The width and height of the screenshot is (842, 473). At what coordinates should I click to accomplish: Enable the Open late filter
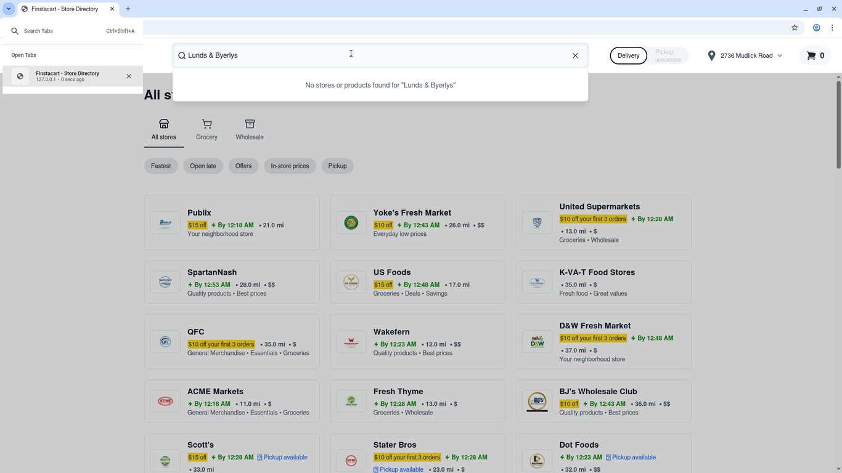(203, 166)
